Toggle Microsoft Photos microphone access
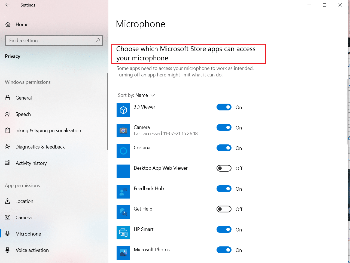 pyautogui.click(x=224, y=250)
